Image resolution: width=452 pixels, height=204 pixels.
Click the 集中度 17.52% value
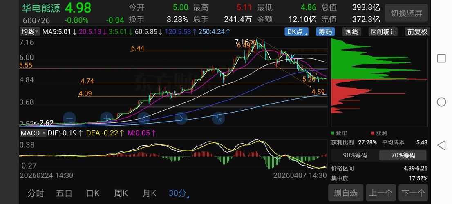click(x=418, y=178)
